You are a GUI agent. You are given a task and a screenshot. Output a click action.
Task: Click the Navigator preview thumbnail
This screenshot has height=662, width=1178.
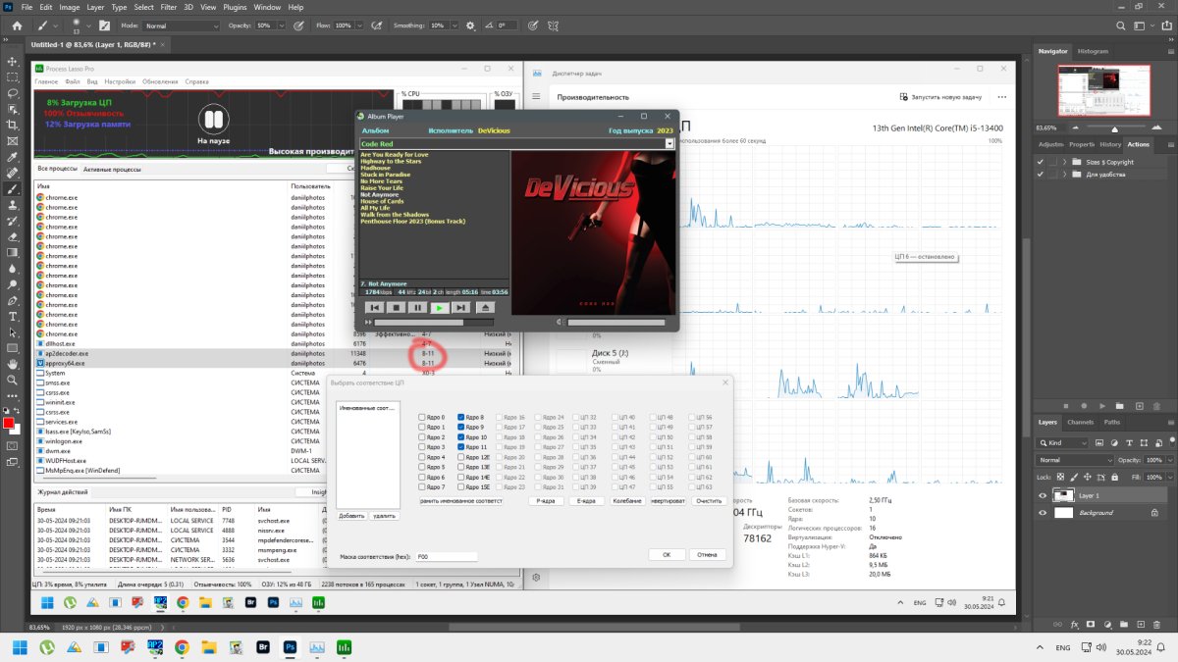1104,91
